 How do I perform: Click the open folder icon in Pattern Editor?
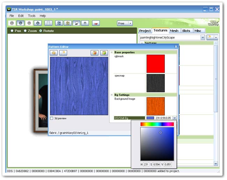click(54, 53)
